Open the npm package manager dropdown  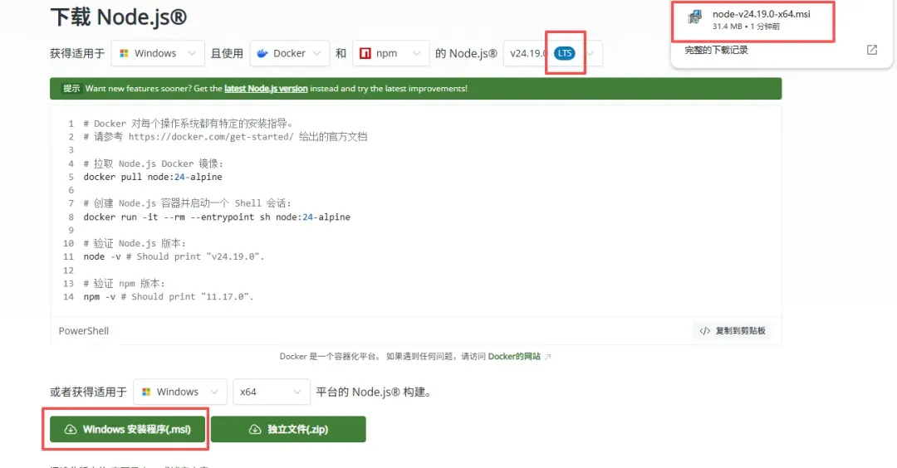coord(390,53)
